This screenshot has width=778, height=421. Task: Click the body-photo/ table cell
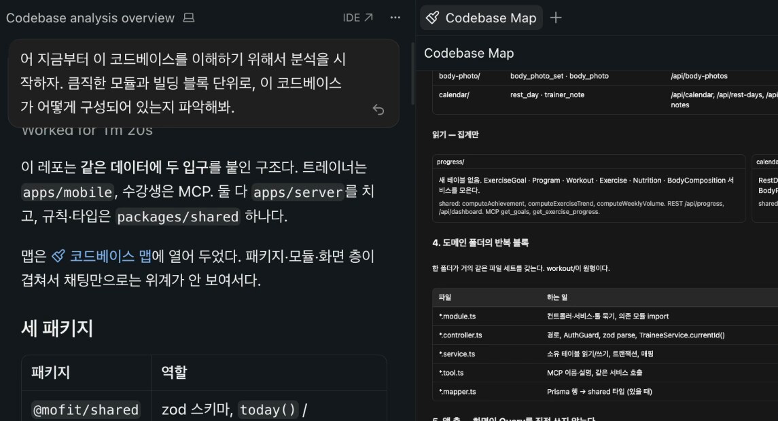point(459,76)
